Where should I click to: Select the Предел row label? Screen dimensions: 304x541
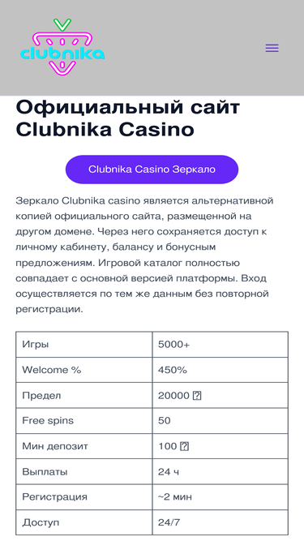coord(41,395)
